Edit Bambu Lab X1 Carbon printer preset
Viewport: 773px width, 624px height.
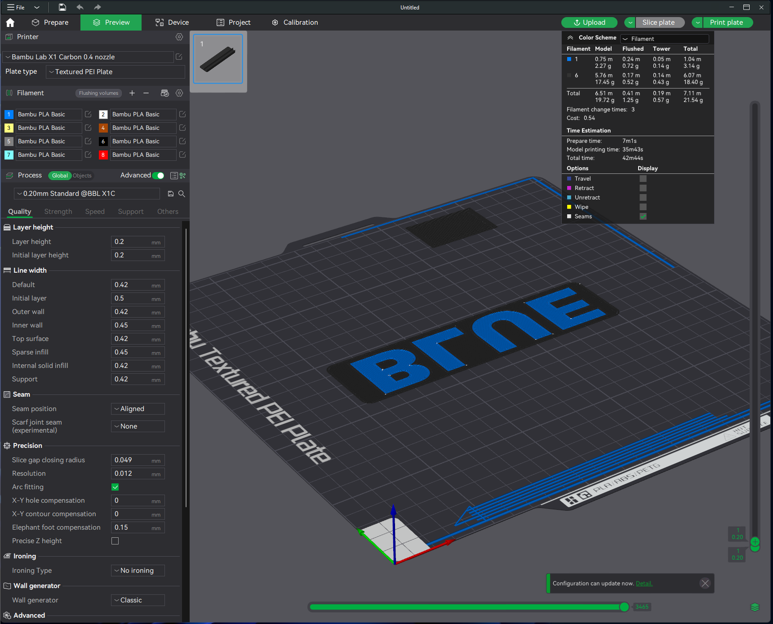click(179, 57)
